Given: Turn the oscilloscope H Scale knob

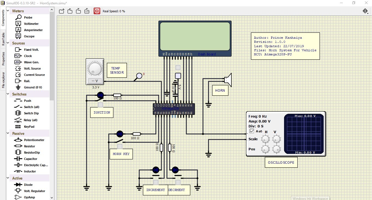Looking at the screenshot, I should pyautogui.click(x=265, y=139).
